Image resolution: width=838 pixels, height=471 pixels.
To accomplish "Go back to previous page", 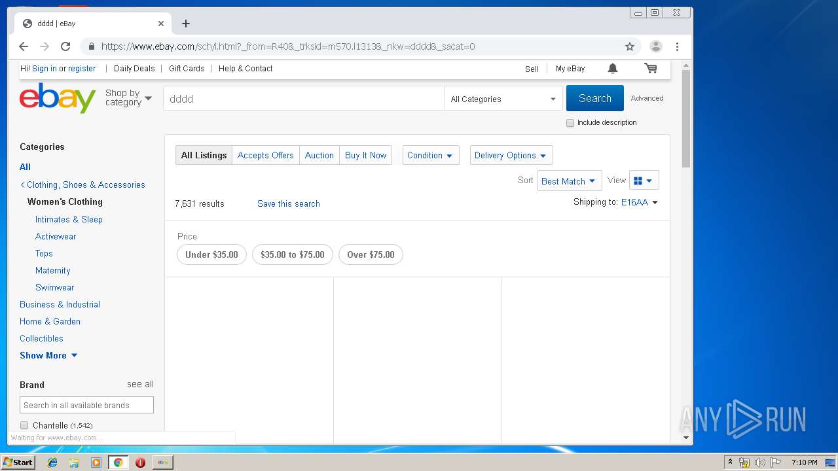I will (x=24, y=46).
